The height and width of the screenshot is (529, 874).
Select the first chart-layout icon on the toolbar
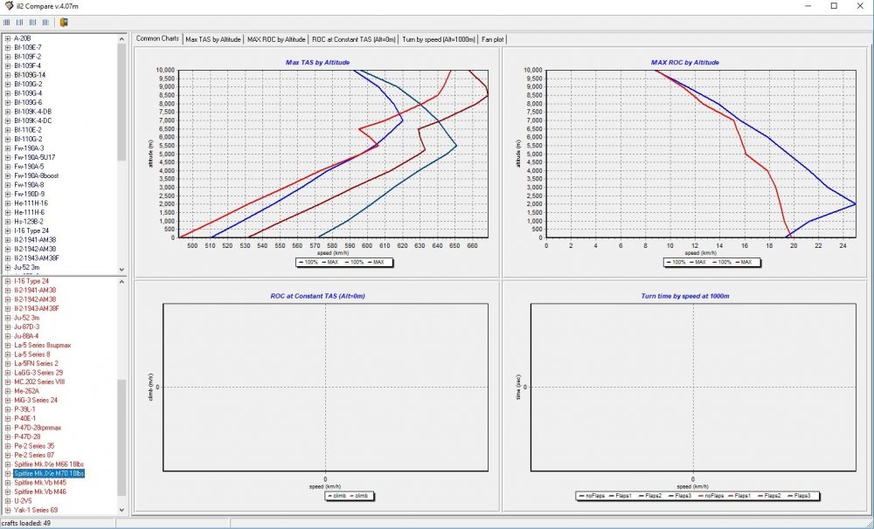[x=7, y=21]
